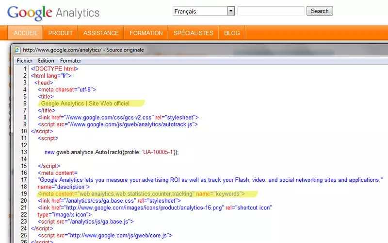This screenshot has height=243, width=388.
Task: Click the '<!DOCTYPE html>' line
Action: click(x=55, y=69)
